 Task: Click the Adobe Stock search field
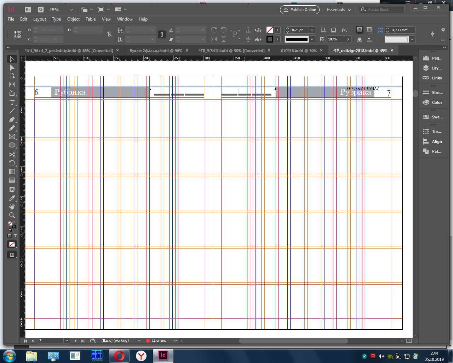pos(382,10)
